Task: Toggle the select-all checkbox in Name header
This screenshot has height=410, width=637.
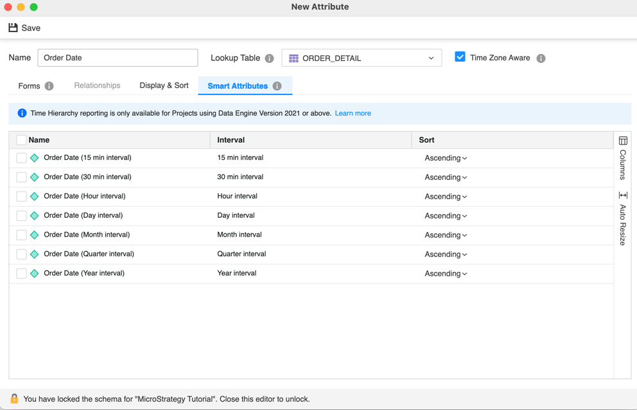Action: pyautogui.click(x=21, y=140)
